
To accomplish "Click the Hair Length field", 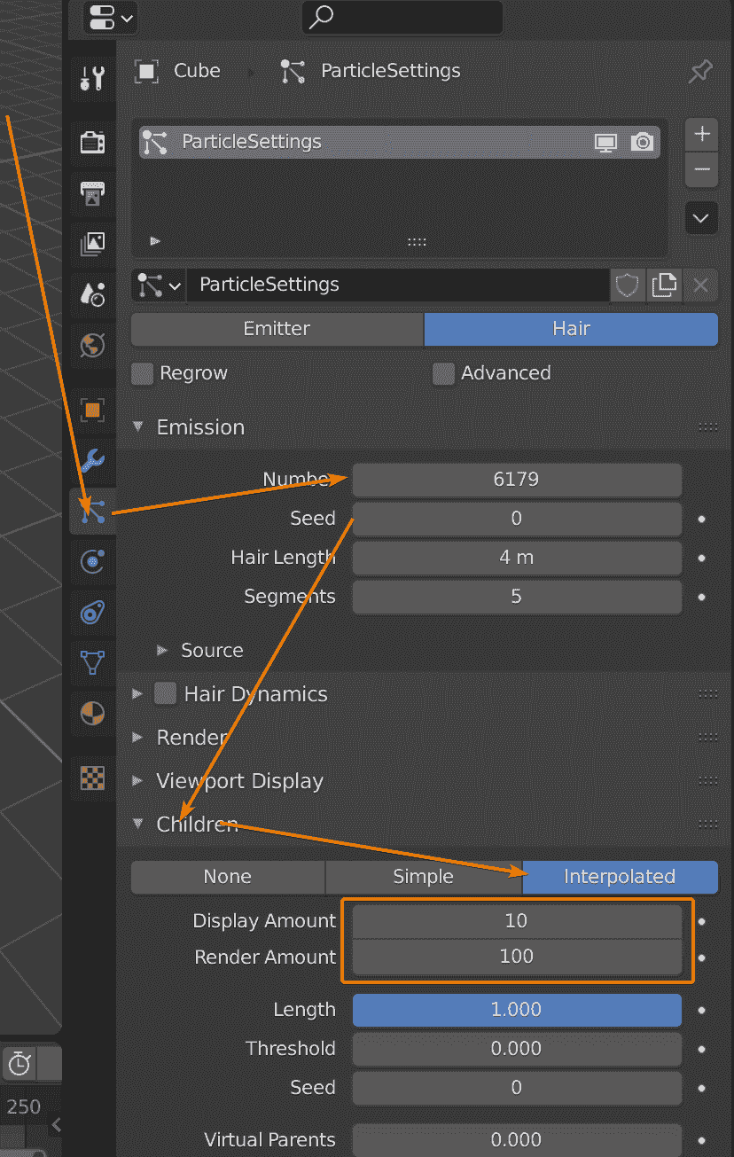I will pos(517,558).
